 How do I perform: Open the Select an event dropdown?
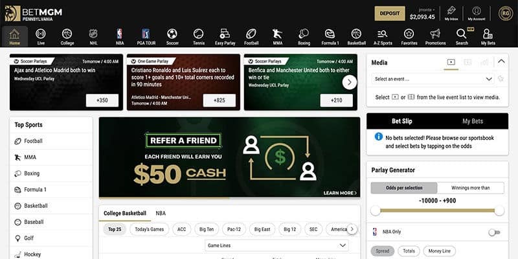coord(433,79)
